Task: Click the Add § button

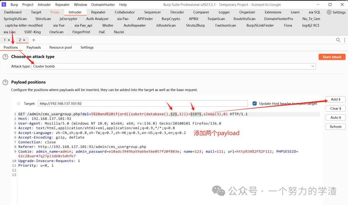Action: click(335, 99)
